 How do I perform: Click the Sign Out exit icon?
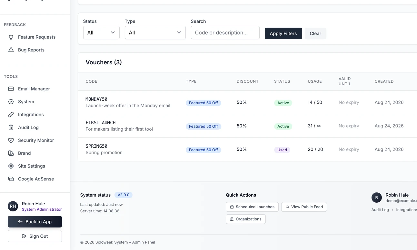(x=24, y=236)
